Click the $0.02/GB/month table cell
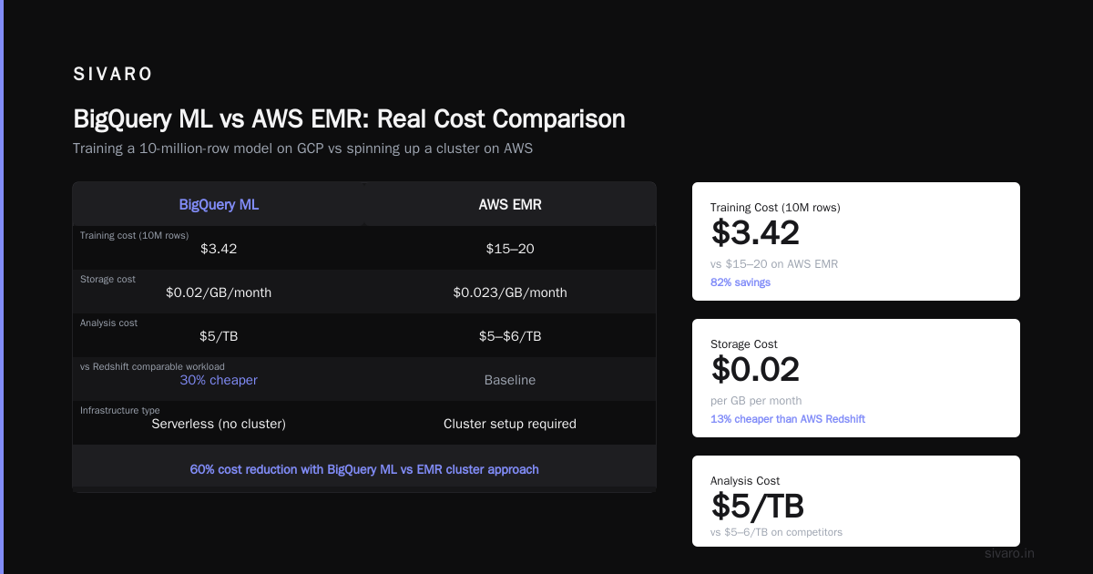Screen dimensions: 1093x574 [219, 292]
